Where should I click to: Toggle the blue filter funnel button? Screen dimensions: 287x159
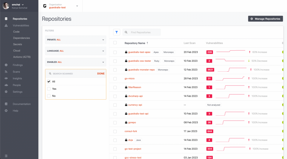117,32
